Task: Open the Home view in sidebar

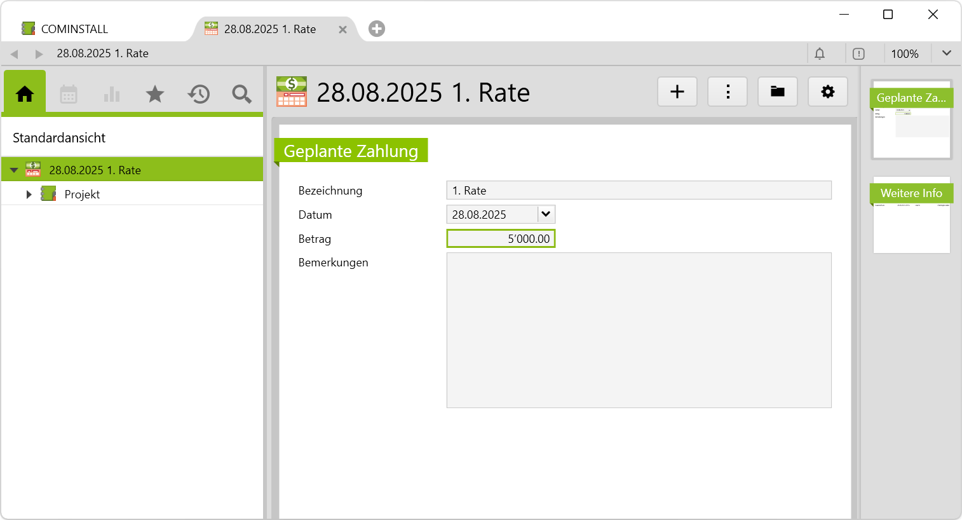Action: [25, 94]
